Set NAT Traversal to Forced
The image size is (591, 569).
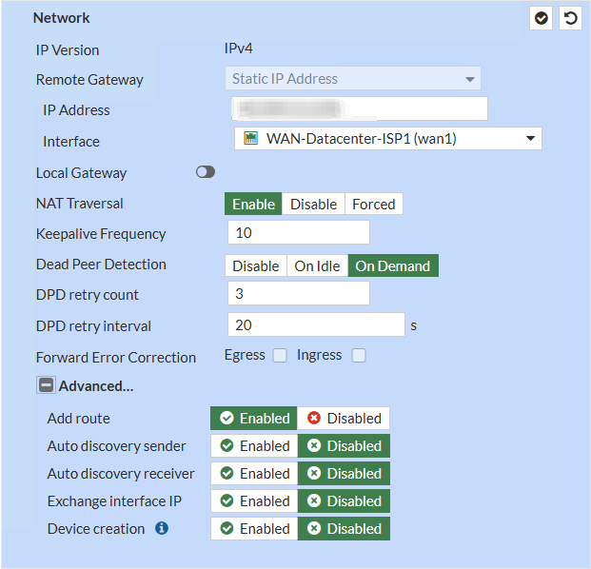pyautogui.click(x=373, y=204)
